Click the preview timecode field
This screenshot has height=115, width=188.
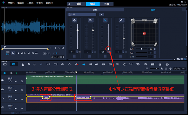point(57,57)
